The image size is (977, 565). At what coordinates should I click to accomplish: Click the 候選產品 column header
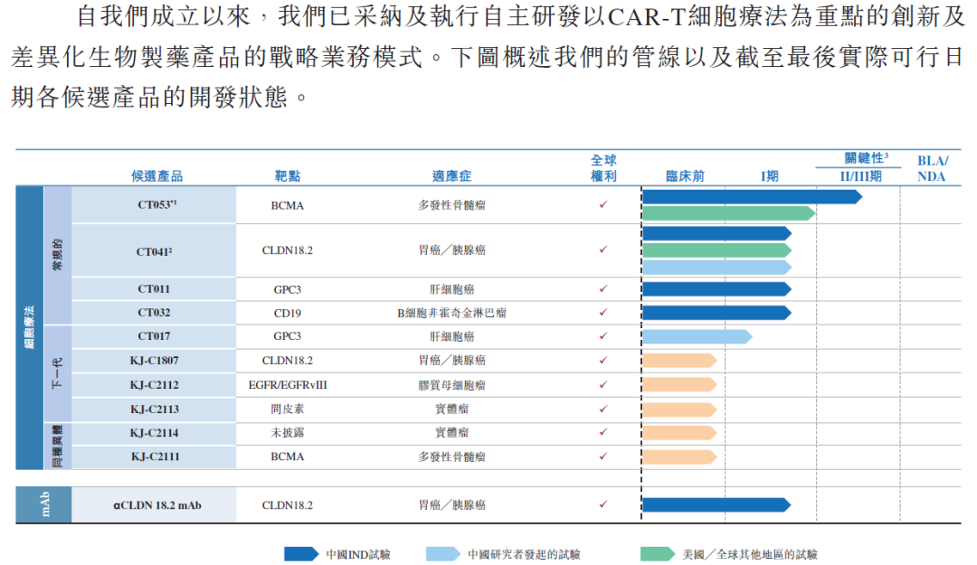click(157, 176)
